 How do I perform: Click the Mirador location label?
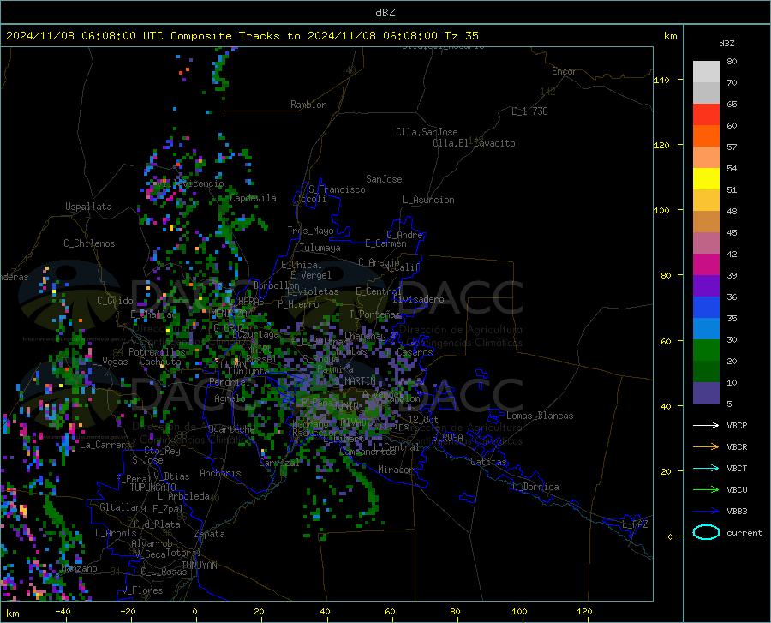(x=395, y=470)
